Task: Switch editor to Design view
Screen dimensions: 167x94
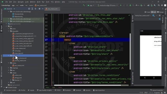Action: click(x=160, y=12)
